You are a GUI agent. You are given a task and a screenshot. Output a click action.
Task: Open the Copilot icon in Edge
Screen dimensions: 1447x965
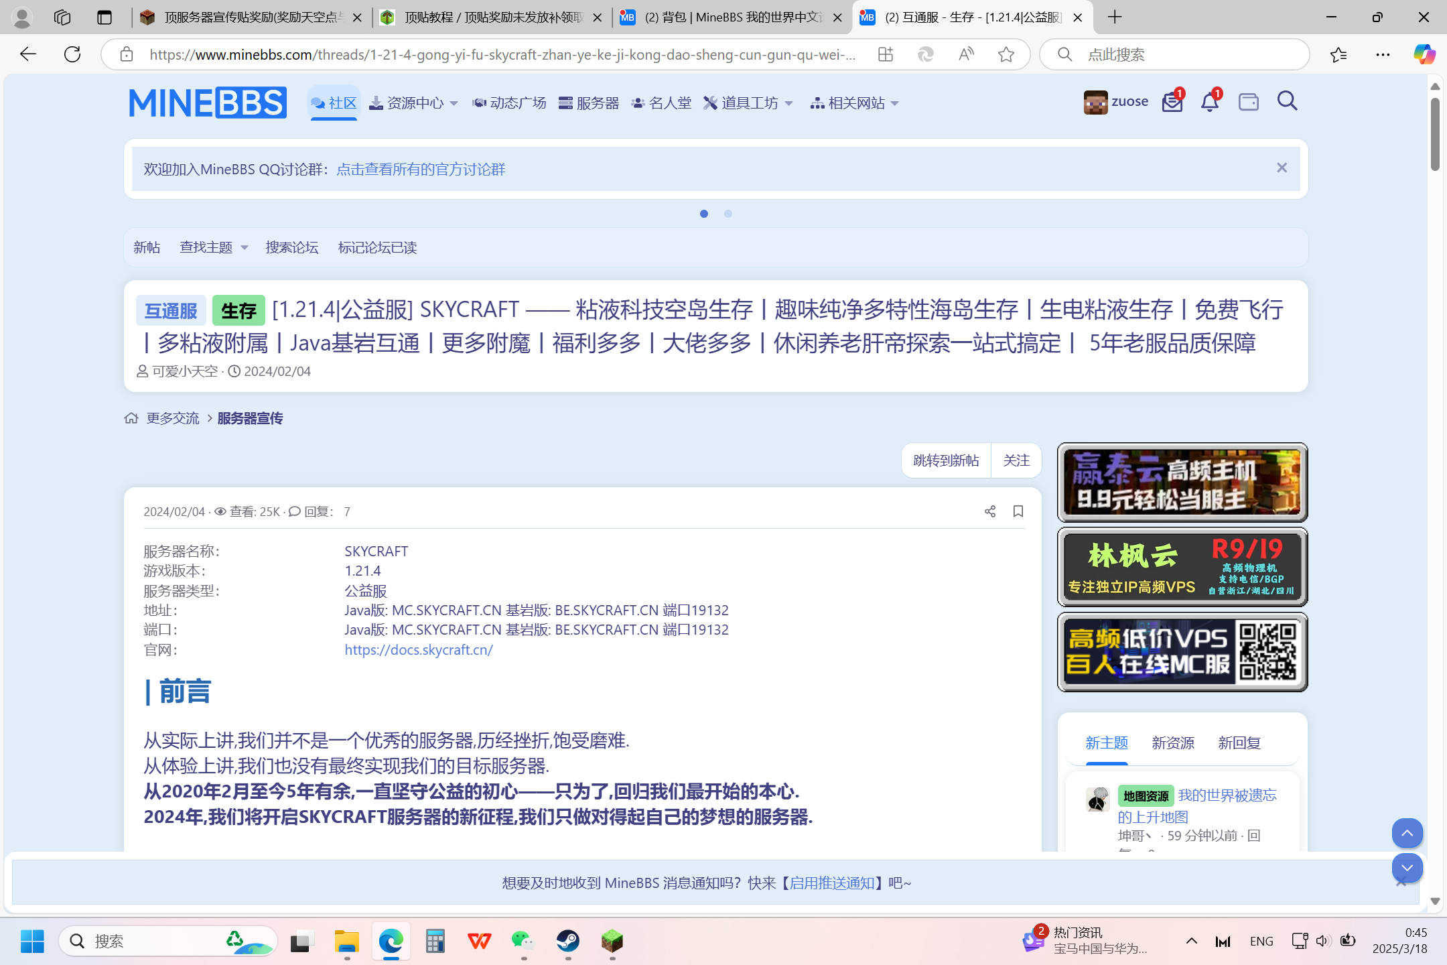tap(1424, 54)
